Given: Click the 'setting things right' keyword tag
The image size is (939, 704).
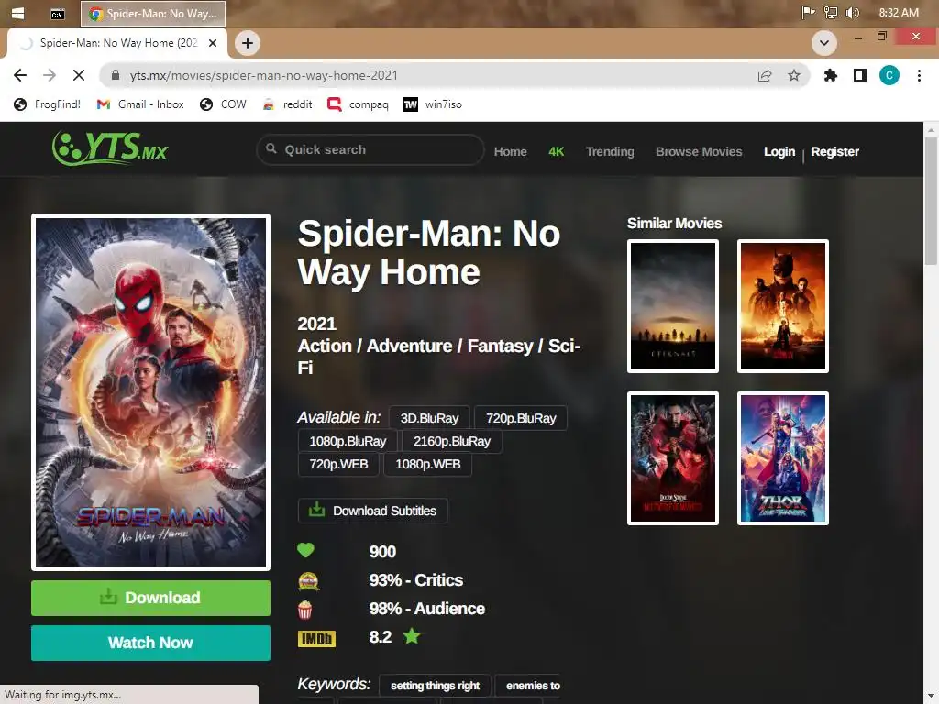Looking at the screenshot, I should click(x=435, y=686).
